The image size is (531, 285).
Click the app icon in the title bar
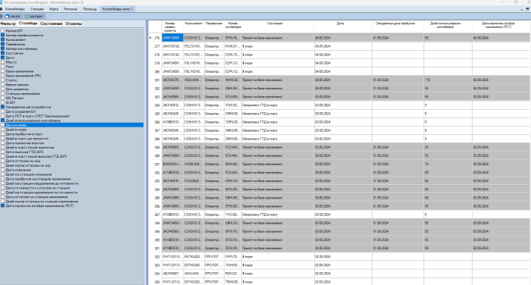(x=1, y=2)
